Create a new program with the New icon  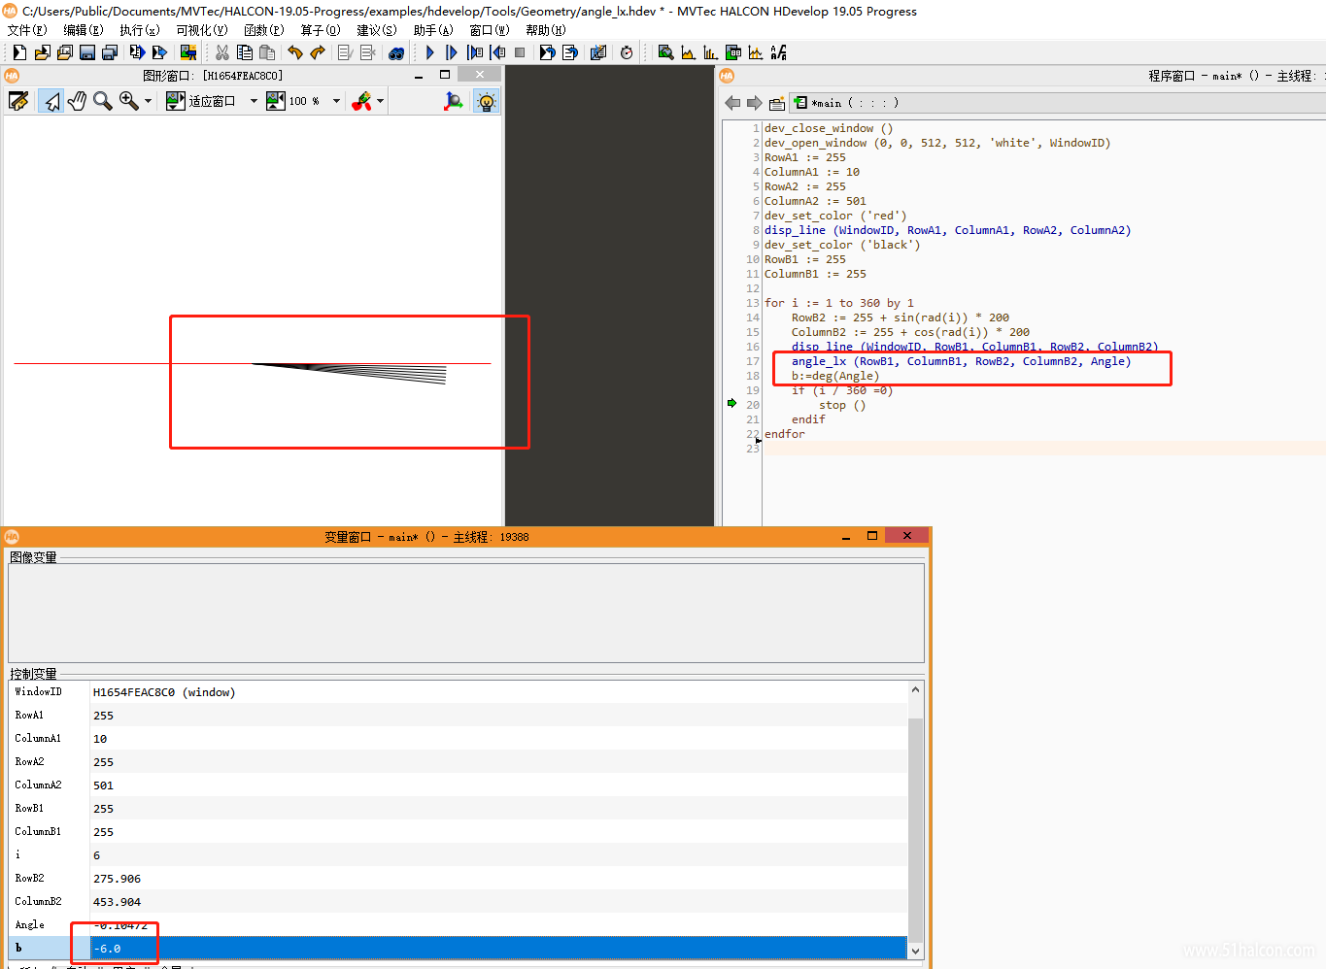(19, 52)
